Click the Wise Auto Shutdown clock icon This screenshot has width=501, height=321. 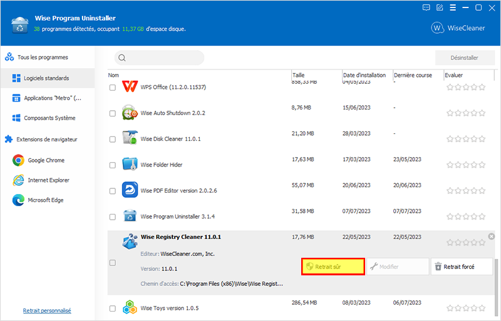130,113
